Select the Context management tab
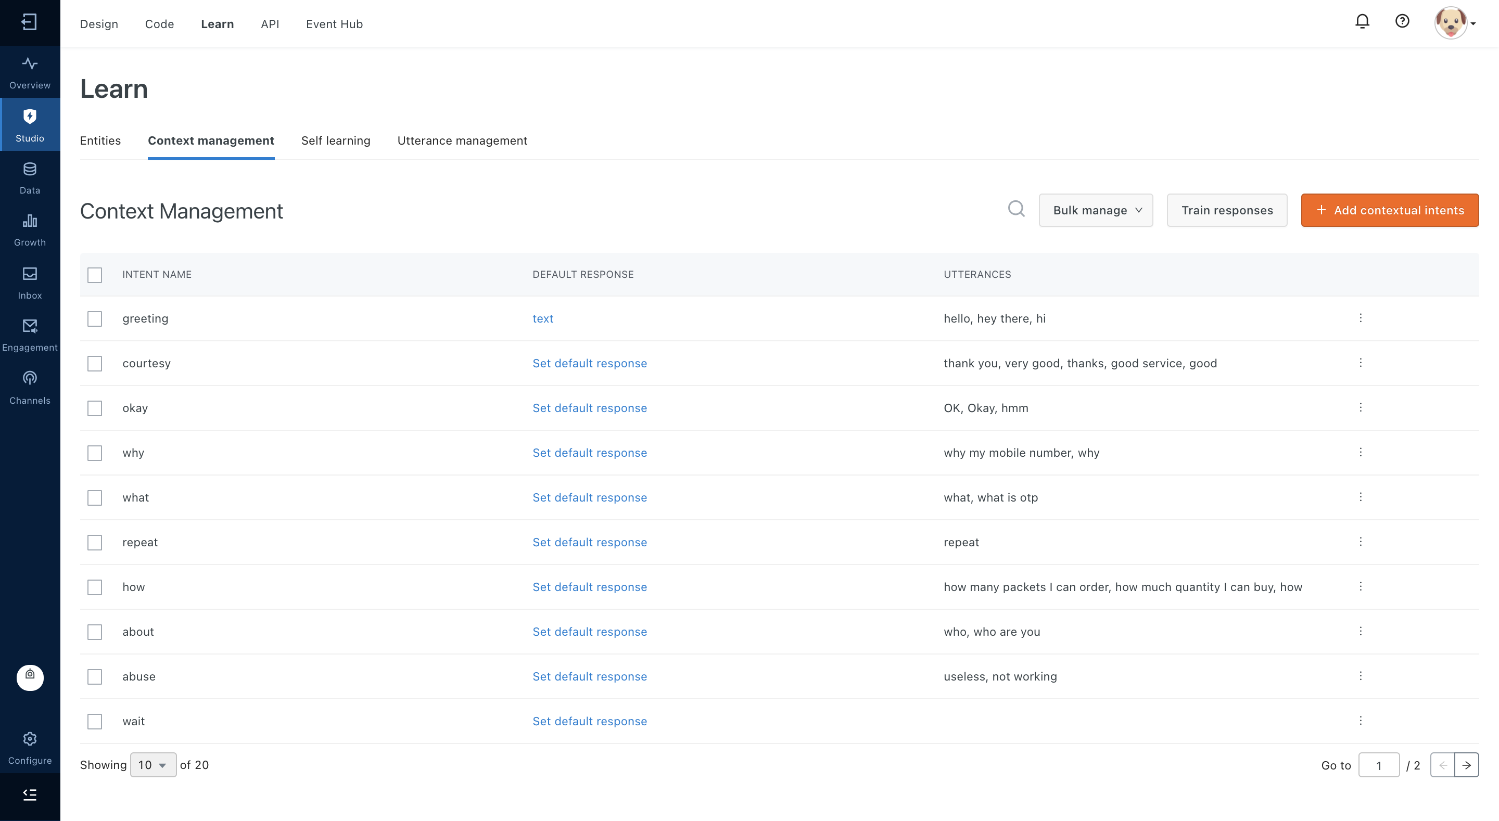1499x821 pixels. [x=211, y=141]
